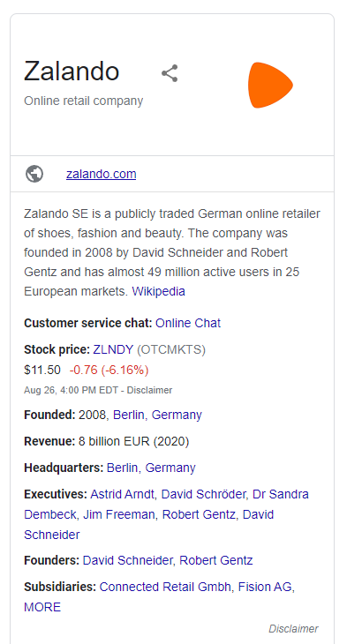Screen dimensions: 347x644
Task: Click the share icon next to Zalando
Action: pos(170,73)
